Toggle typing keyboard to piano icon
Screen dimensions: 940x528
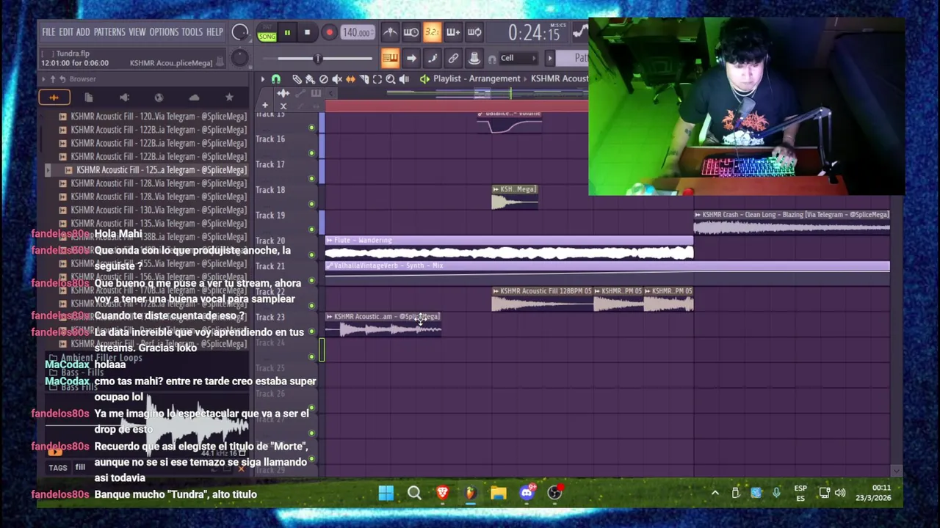[x=390, y=58]
